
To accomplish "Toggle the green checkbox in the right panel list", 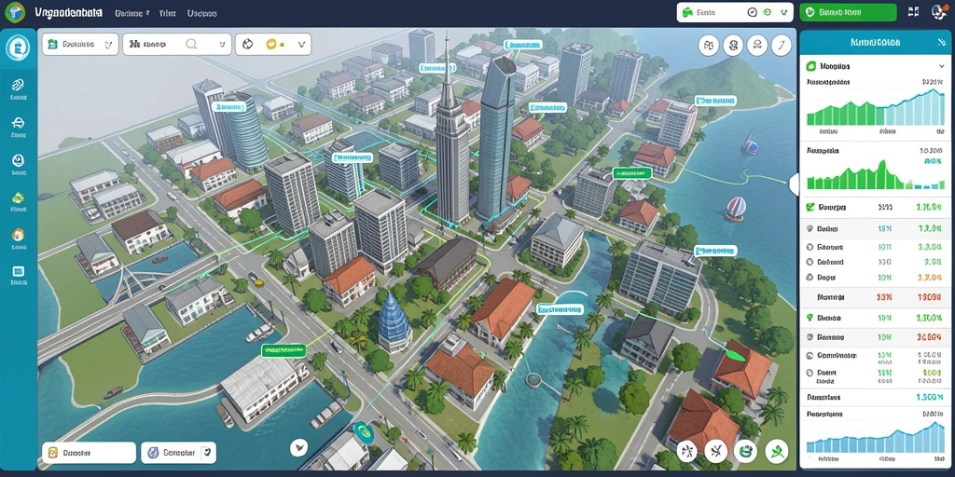I will 810,208.
